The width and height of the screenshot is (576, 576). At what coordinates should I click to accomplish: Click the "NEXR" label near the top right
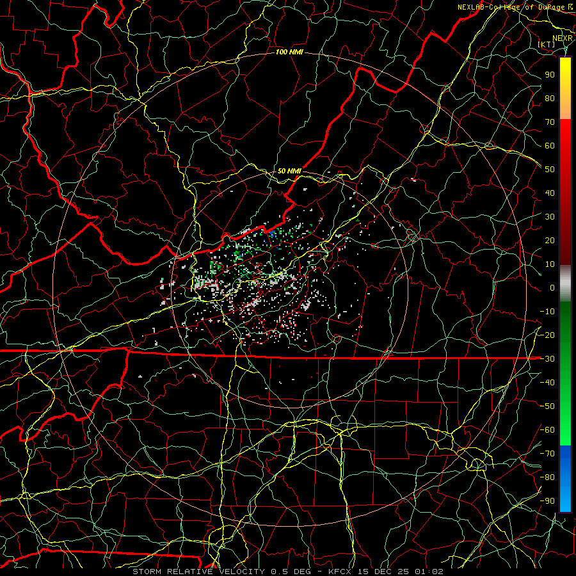[563, 38]
